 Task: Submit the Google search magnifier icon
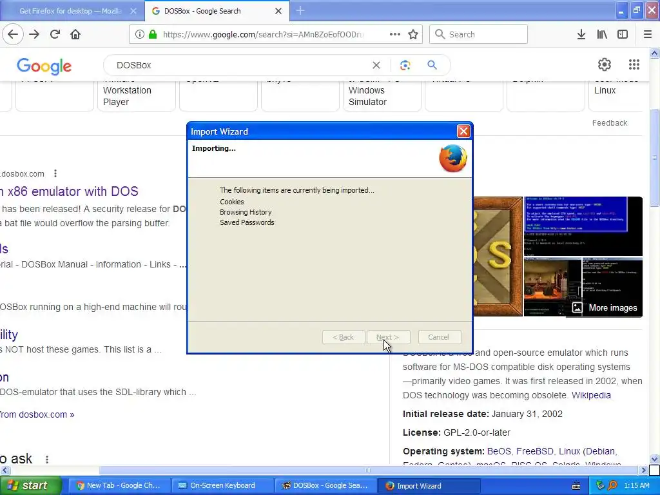432,65
